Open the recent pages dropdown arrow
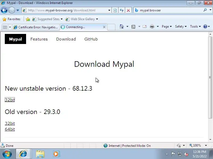The width and height of the screenshot is (213, 159). (18, 10)
